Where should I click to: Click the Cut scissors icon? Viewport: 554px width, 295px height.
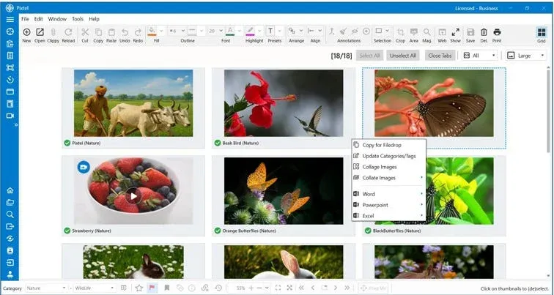pyautogui.click(x=85, y=32)
